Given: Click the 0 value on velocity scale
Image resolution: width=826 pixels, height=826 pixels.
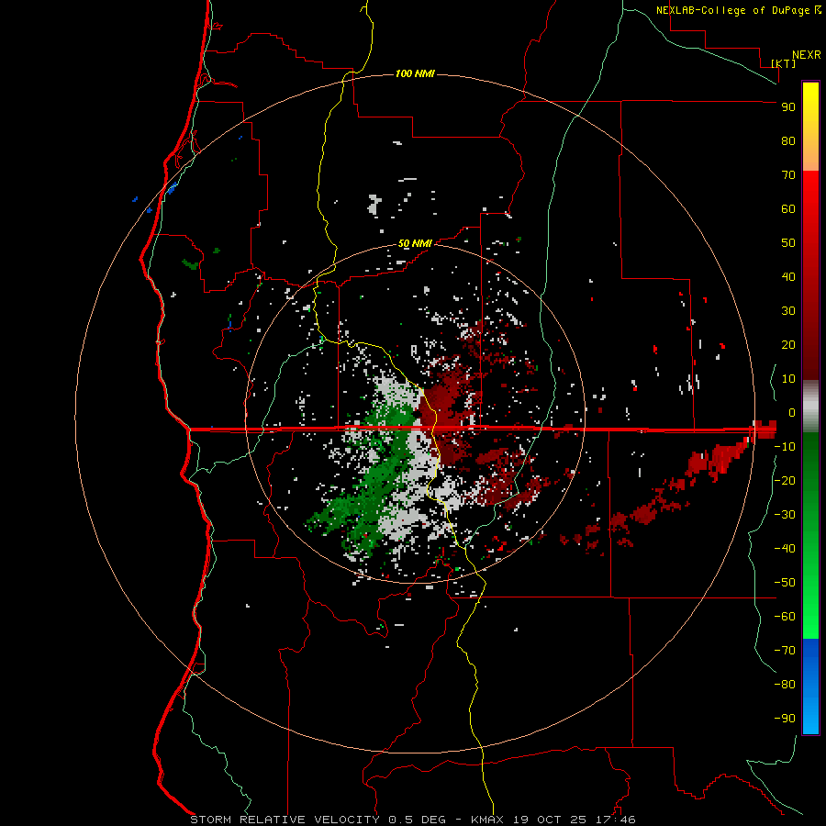Looking at the screenshot, I should pos(792,413).
